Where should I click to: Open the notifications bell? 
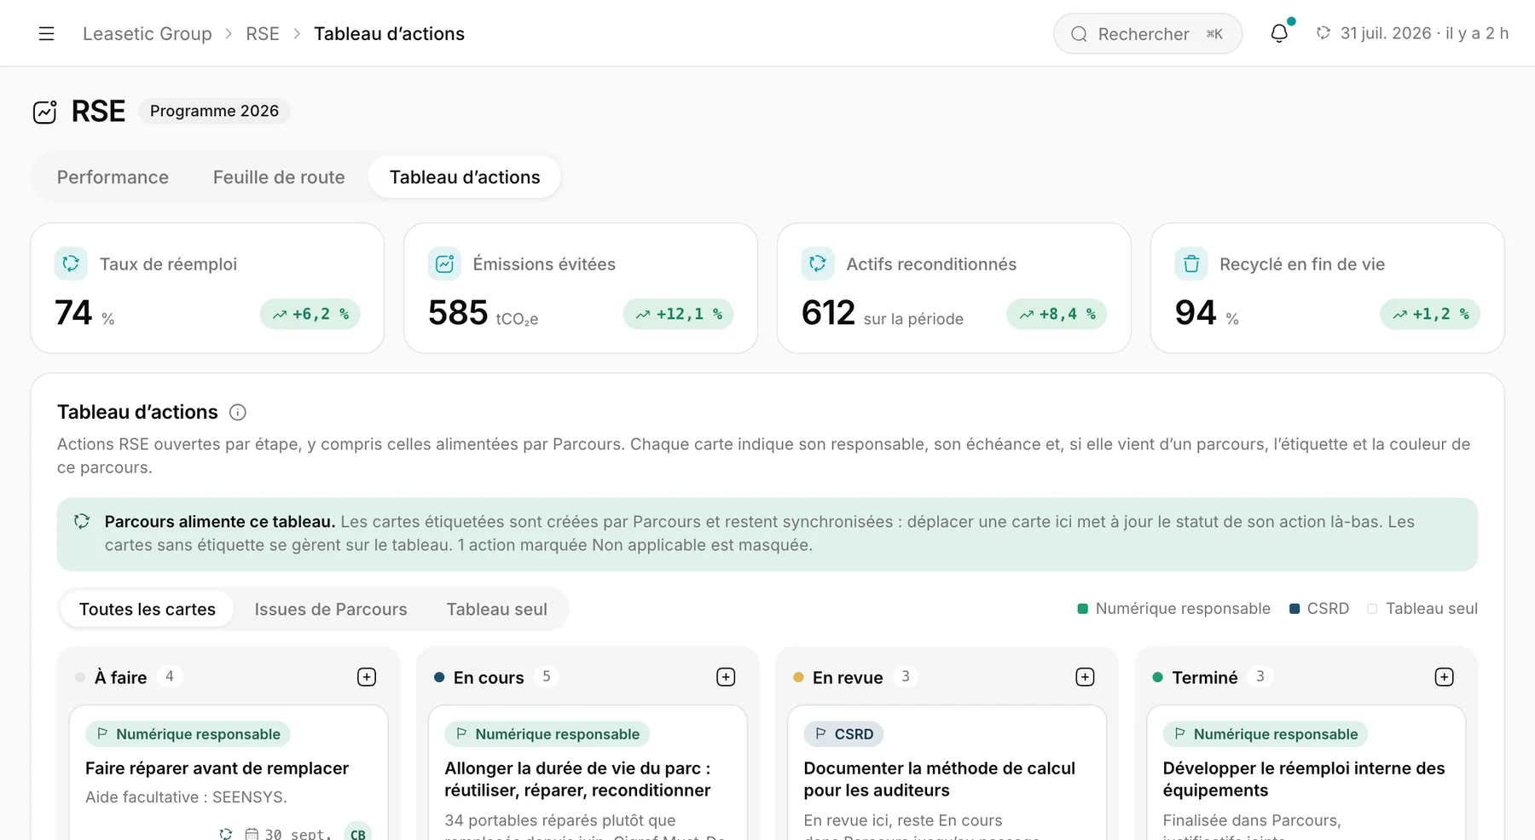coord(1279,33)
